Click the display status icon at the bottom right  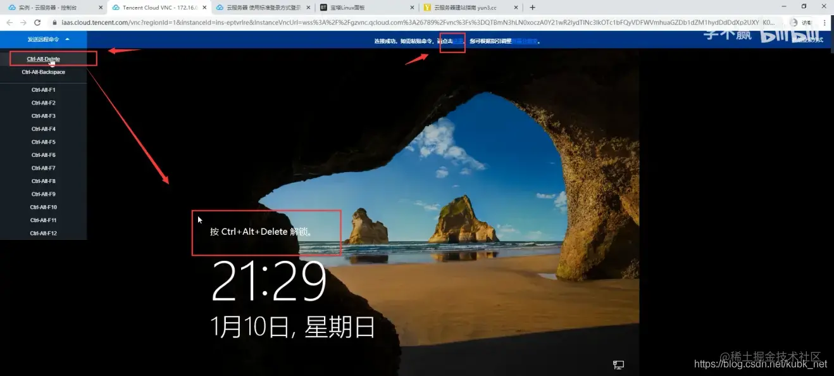618,365
